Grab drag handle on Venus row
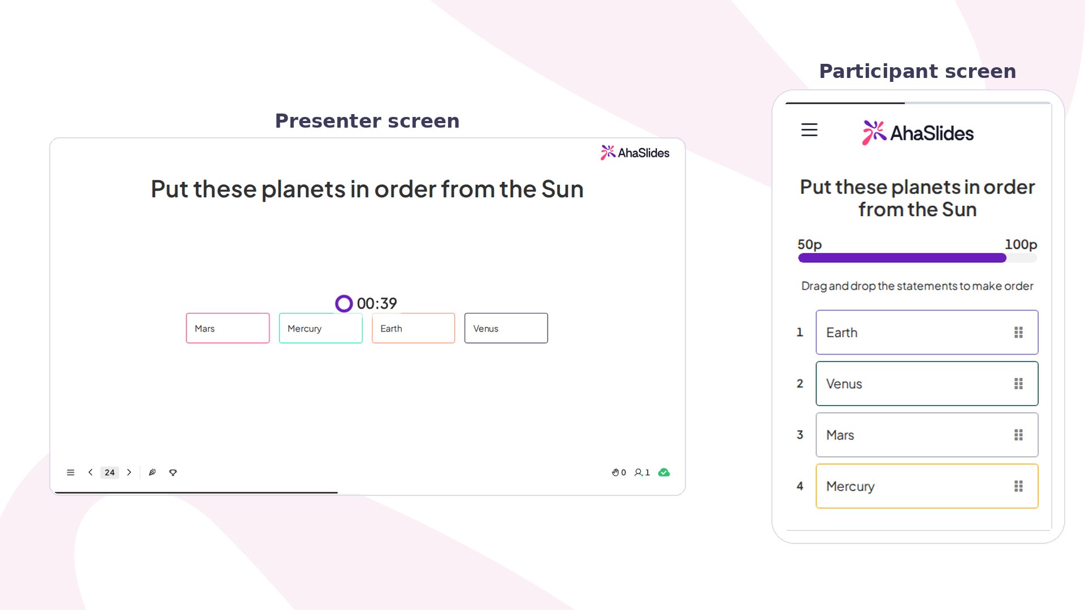1085x610 pixels. [1018, 384]
